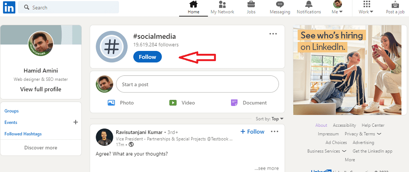Attach a Document to a post

(249, 103)
